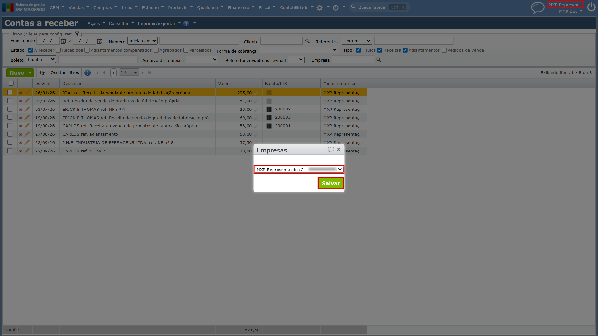Image resolution: width=598 pixels, height=336 pixels.
Task: Open the Boleto Igual a dropdown
Action: (41, 60)
